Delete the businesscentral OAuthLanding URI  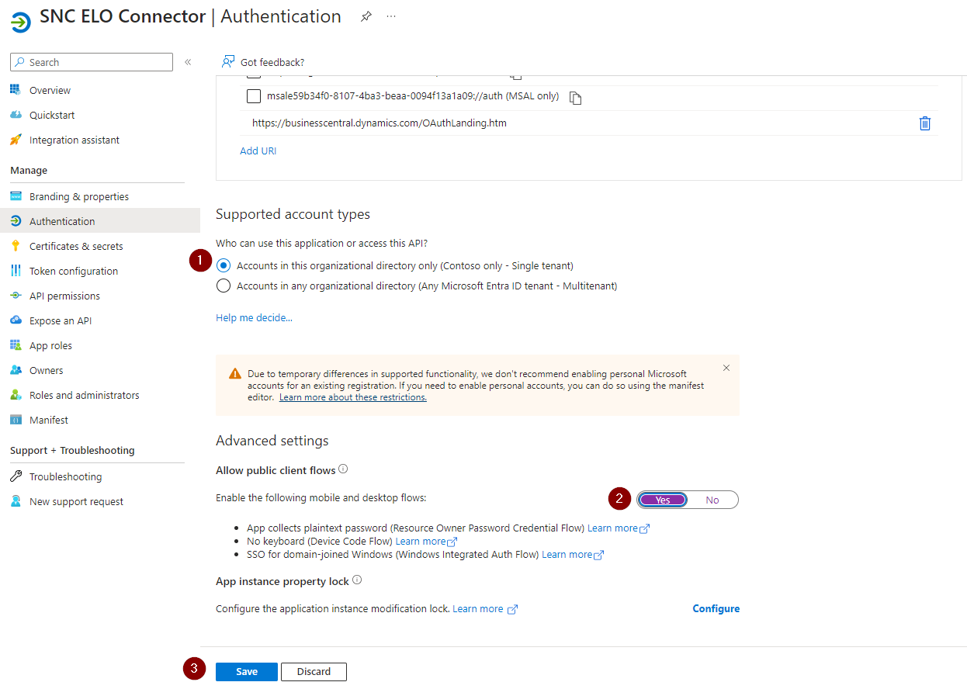click(x=924, y=123)
